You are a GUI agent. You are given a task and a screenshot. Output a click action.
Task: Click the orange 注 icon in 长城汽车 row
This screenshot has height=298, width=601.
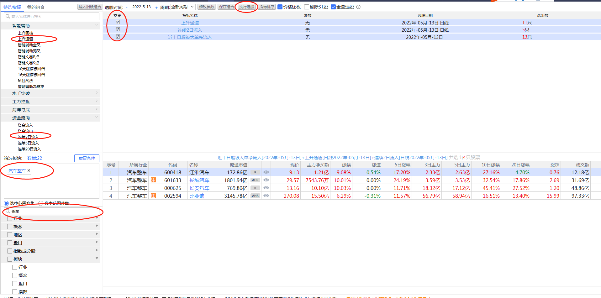pyautogui.click(x=153, y=180)
